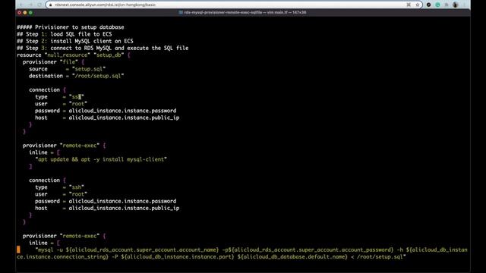Click the 'Step 3: connect to RDS MySQL' line

point(103,48)
